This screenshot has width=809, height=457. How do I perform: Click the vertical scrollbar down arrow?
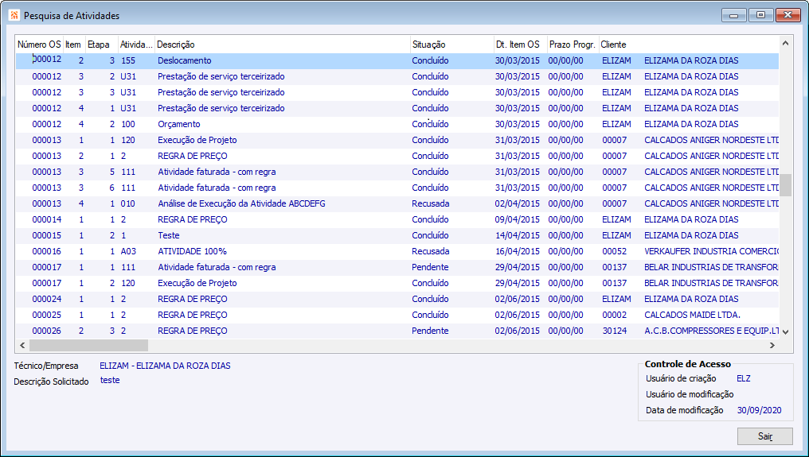[785, 331]
